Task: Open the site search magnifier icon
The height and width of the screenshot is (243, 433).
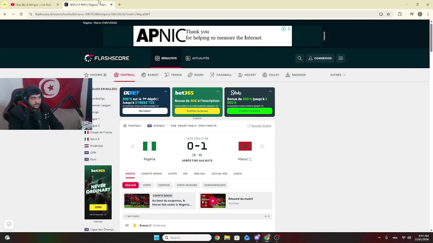Action: pos(299,58)
